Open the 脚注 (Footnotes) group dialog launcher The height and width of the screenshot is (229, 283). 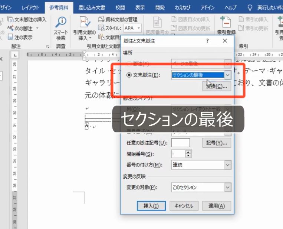point(48,47)
